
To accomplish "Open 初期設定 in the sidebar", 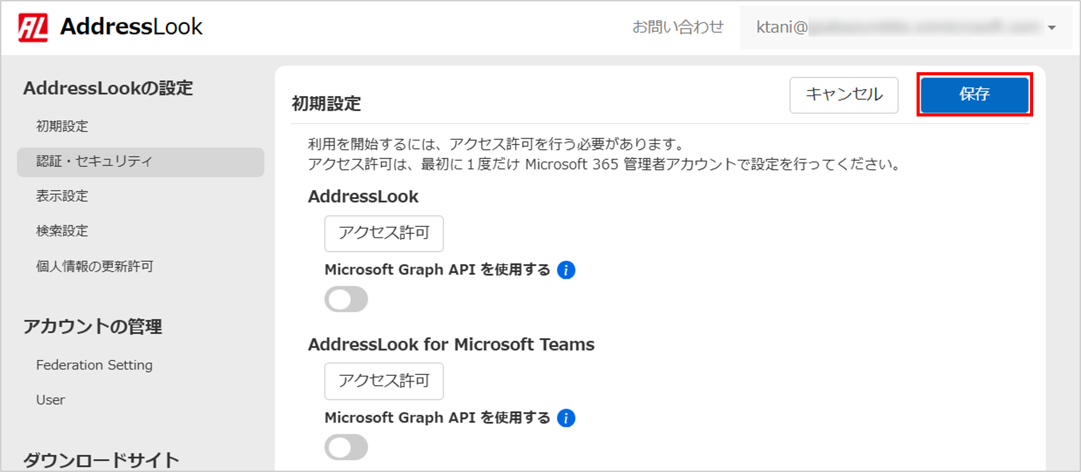I will click(62, 126).
